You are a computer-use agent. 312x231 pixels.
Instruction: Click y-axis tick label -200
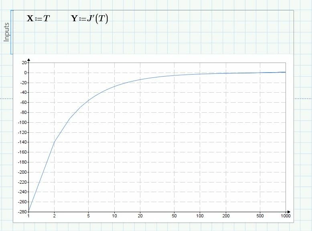[x=22, y=172]
